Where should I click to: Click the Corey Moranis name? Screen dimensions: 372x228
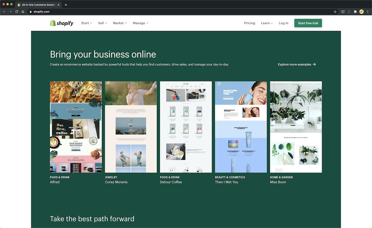coord(116,182)
